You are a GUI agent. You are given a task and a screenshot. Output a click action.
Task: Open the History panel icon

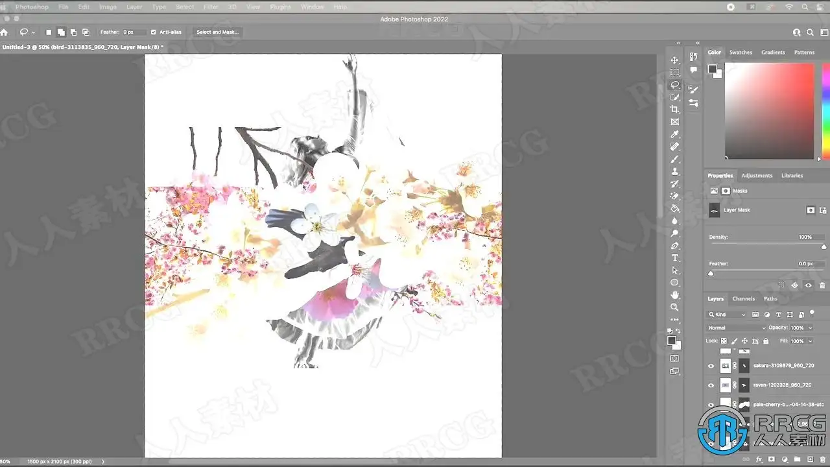[693, 57]
